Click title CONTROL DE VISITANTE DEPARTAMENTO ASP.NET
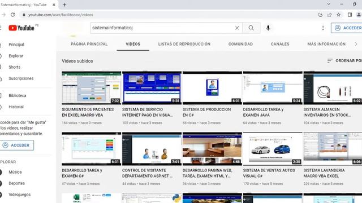 [x=147, y=173]
